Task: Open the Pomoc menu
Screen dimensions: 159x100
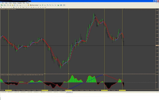Action: [x=27, y=3]
